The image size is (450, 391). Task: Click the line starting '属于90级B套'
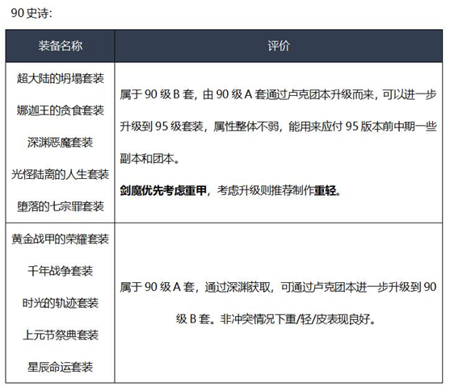pos(278,94)
